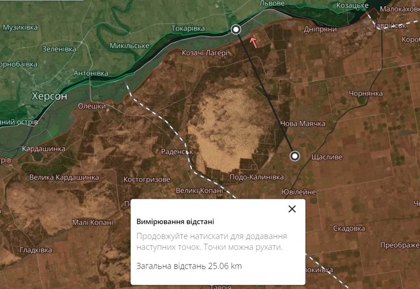
Task: Click the Дніпряни label
Action: pos(320,29)
